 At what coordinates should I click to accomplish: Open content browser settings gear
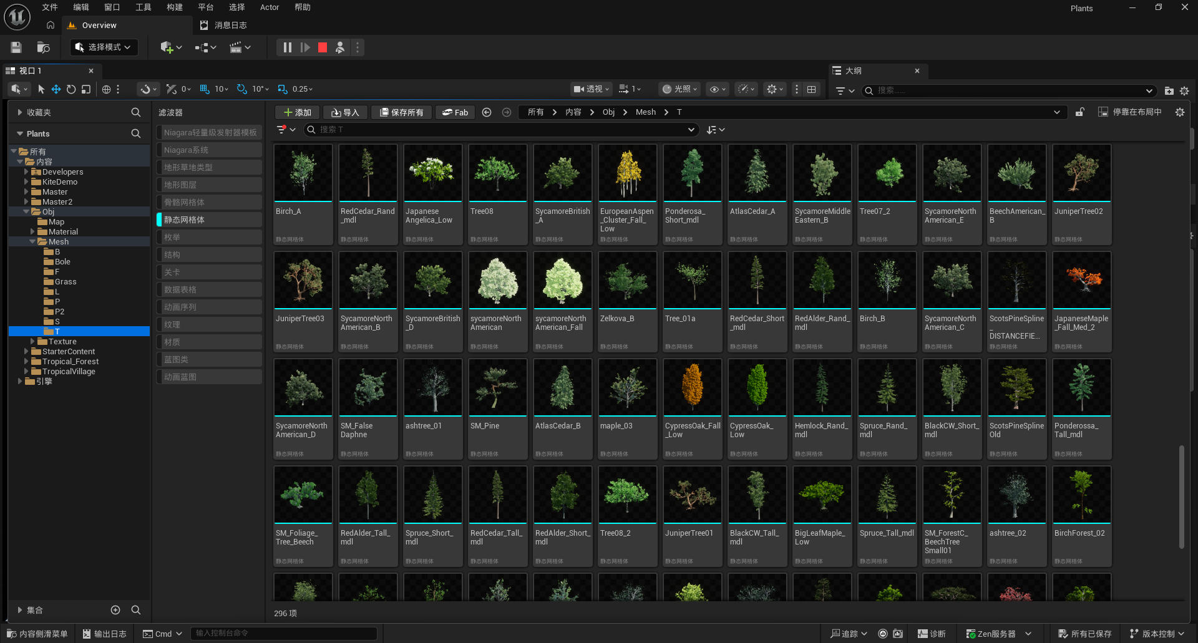point(1179,112)
